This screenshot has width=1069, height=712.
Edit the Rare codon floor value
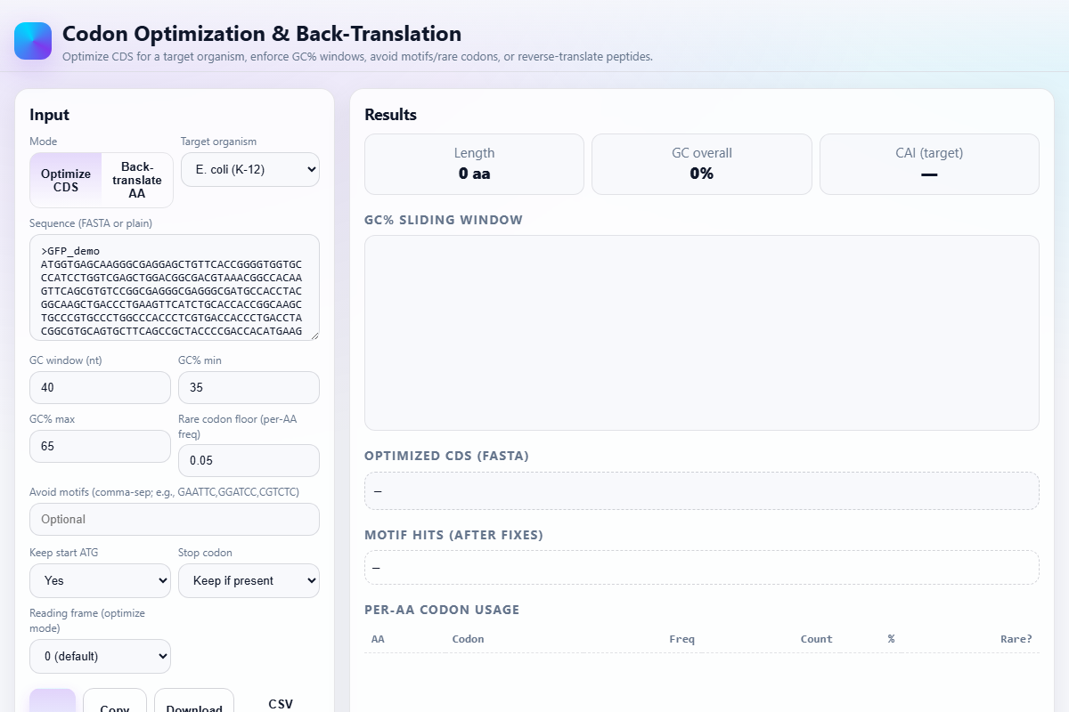click(249, 461)
